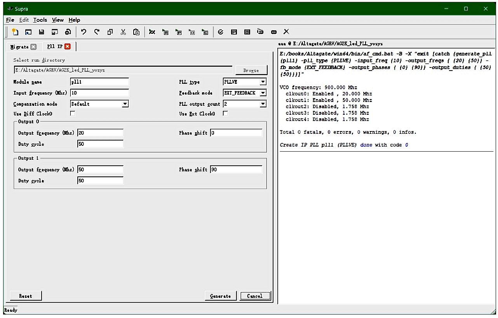Click the Browse button for the run directory
Image resolution: width=498 pixels, height=318 pixels.
pyautogui.click(x=251, y=70)
